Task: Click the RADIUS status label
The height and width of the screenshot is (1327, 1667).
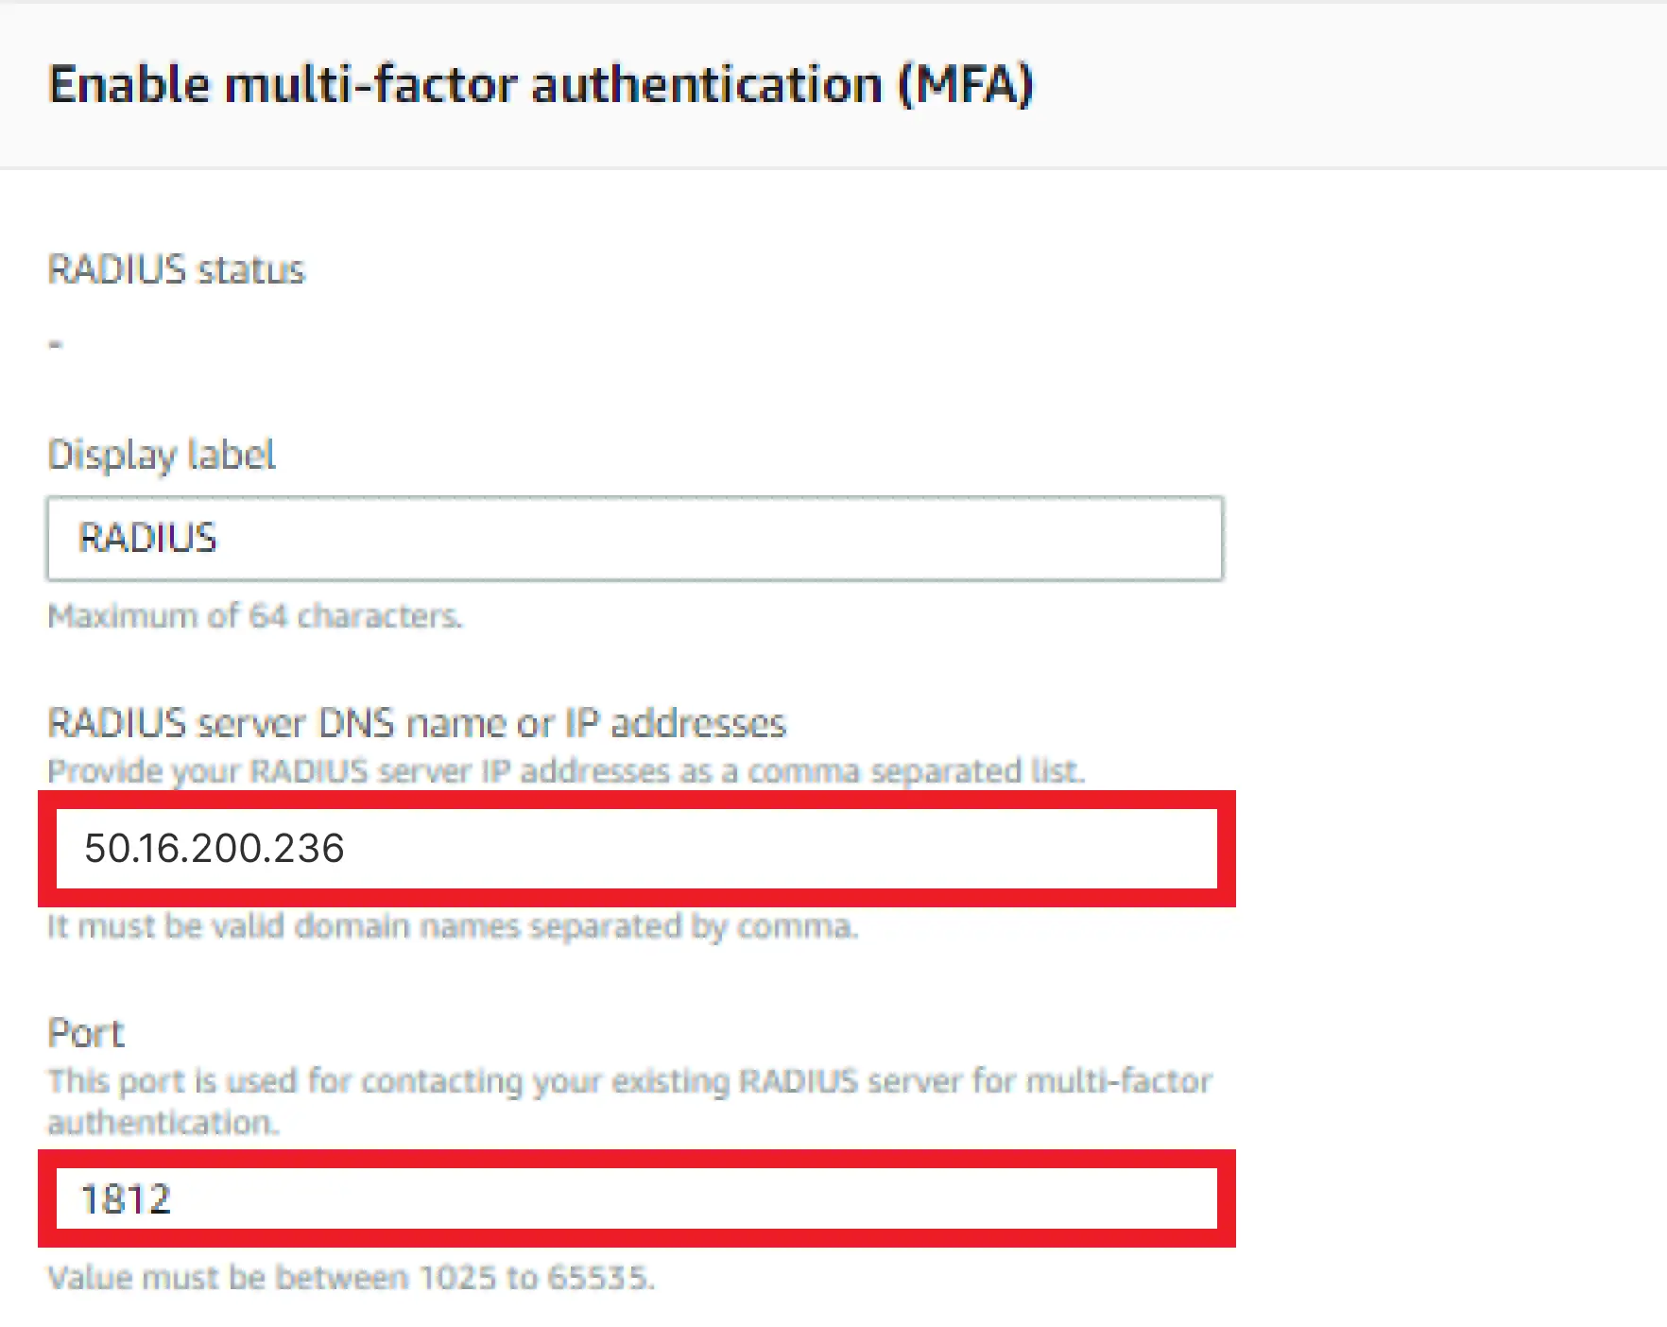Action: click(x=177, y=269)
